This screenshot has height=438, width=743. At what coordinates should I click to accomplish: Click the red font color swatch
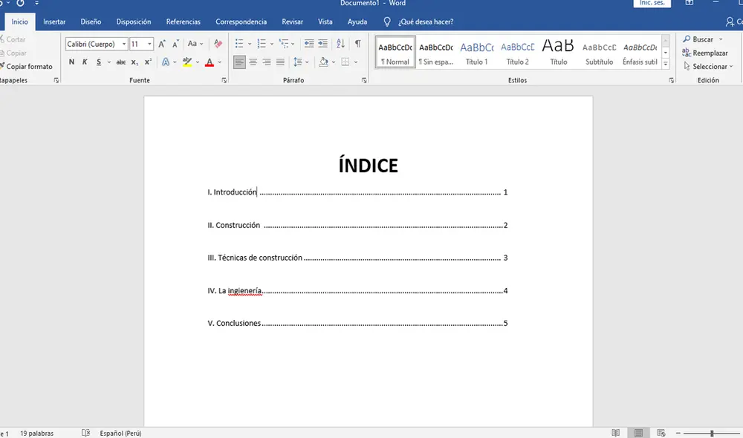click(210, 63)
